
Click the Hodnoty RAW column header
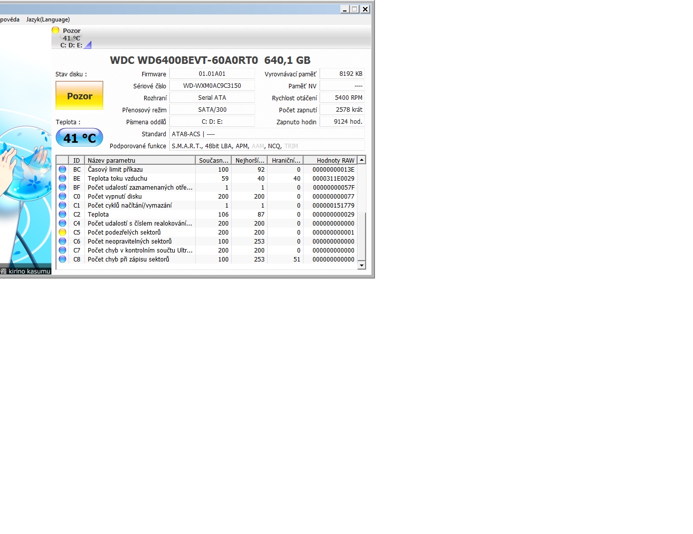click(x=331, y=160)
